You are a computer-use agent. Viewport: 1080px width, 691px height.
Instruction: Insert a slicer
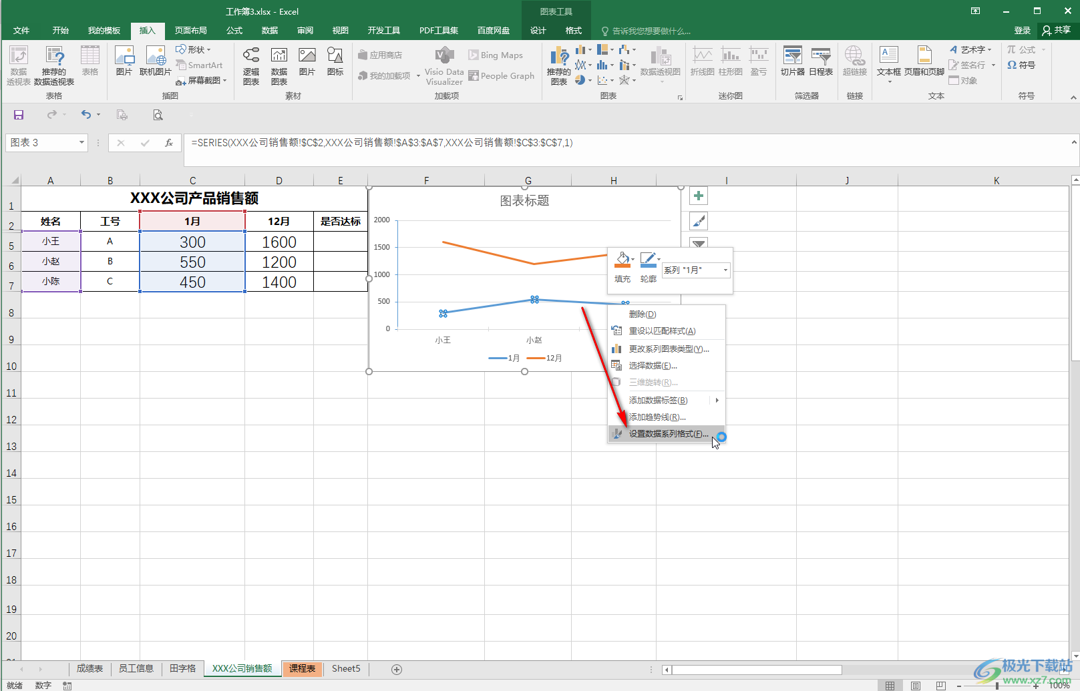click(x=793, y=61)
